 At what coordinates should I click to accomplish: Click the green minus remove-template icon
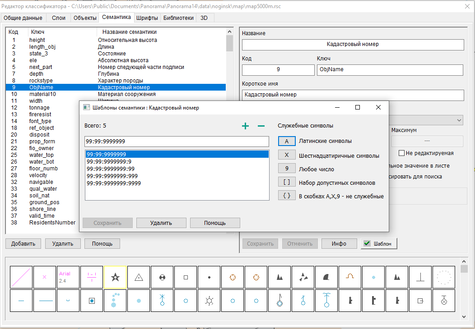click(x=261, y=126)
